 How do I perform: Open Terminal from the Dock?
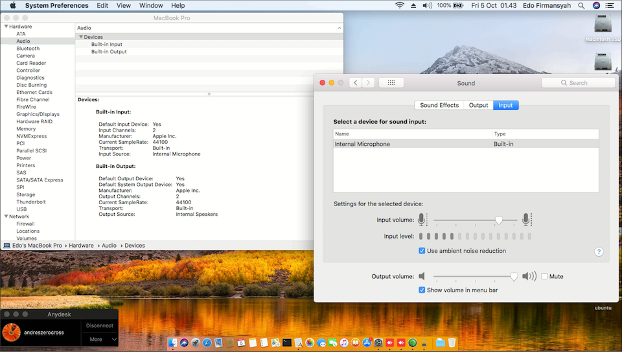point(287,342)
